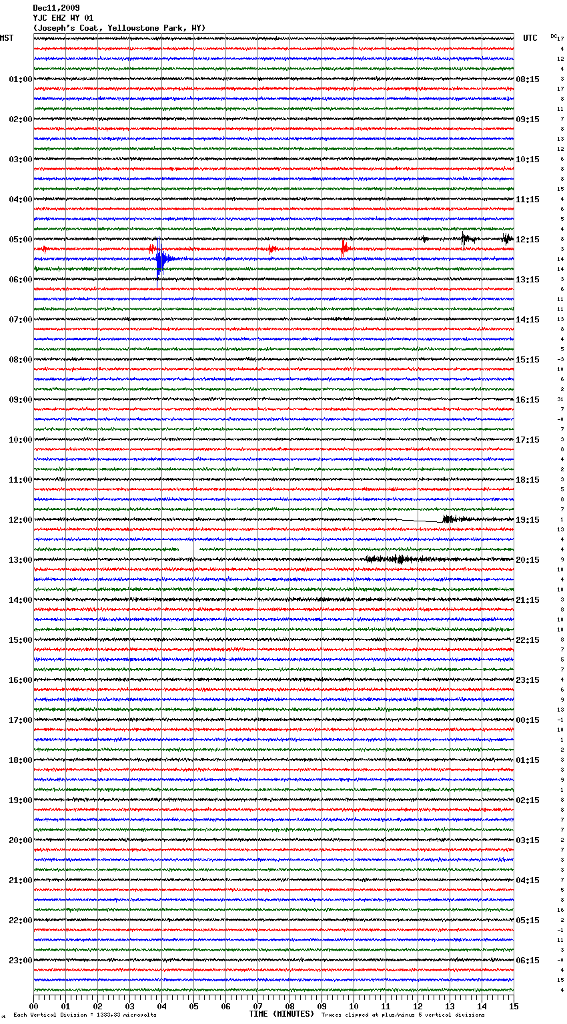Click the minute 14 axis tick label
This screenshot has height=1024, width=567.
pos(482,1006)
